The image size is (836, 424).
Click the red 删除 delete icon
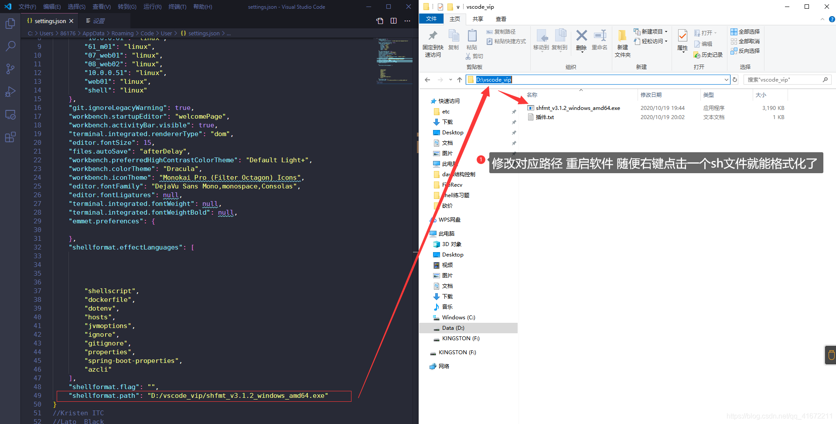tap(581, 35)
